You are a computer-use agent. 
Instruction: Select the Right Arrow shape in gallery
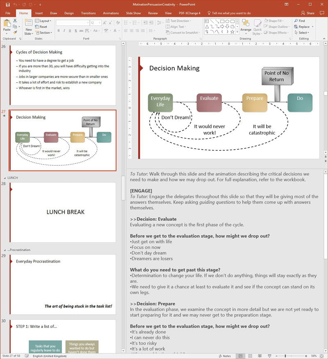point(222,27)
